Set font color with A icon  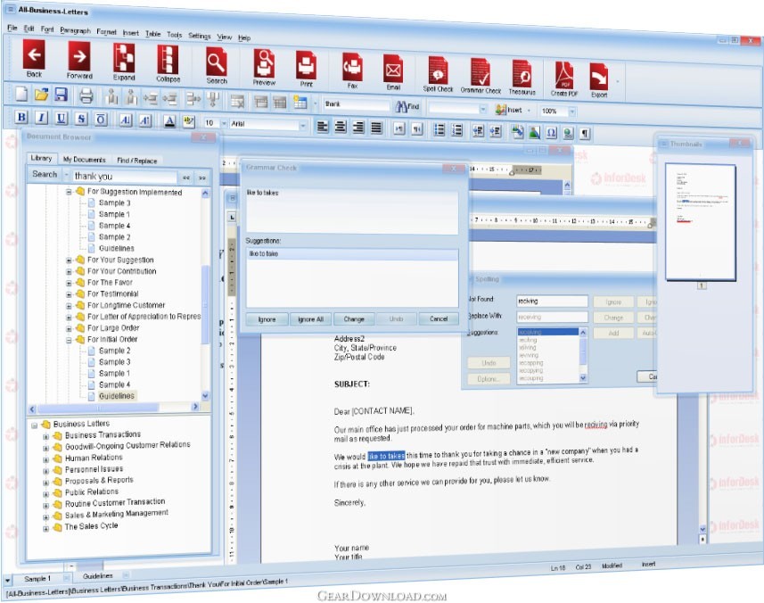coord(169,121)
